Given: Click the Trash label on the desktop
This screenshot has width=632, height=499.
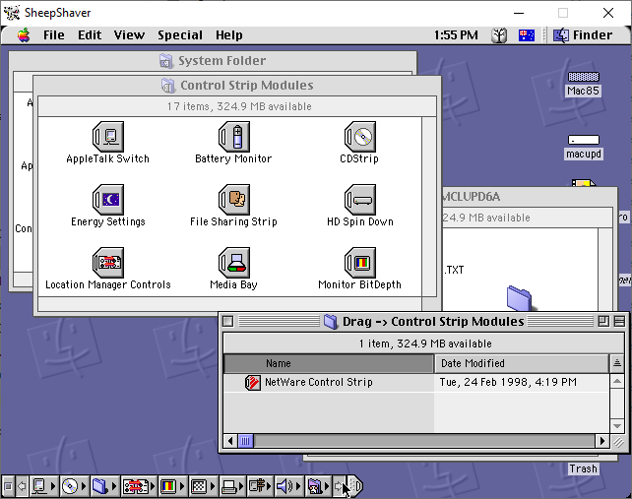Looking at the screenshot, I should [583, 468].
